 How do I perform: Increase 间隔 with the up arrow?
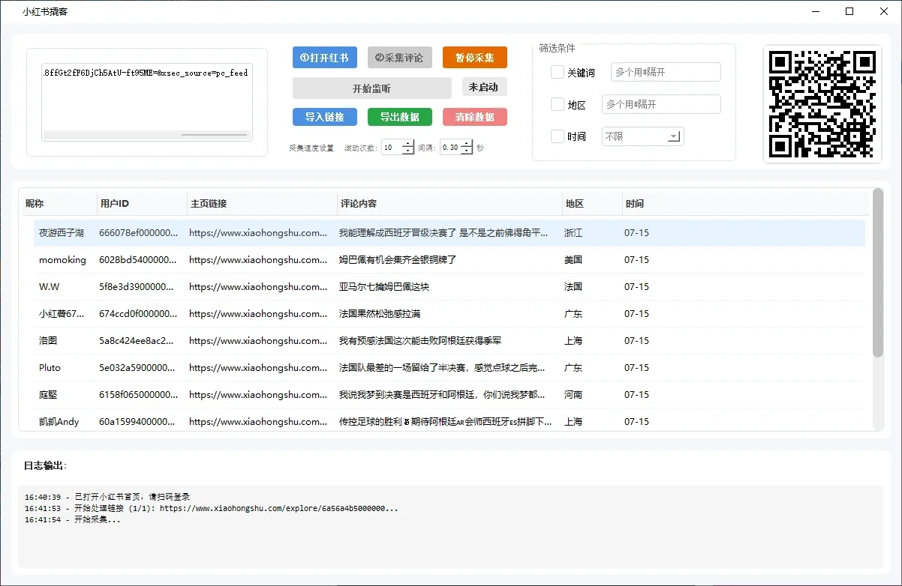[467, 144]
